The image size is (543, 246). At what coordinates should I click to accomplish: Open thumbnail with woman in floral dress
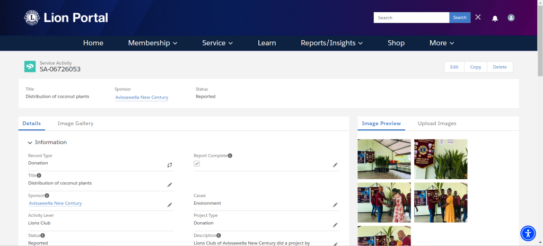click(x=384, y=203)
